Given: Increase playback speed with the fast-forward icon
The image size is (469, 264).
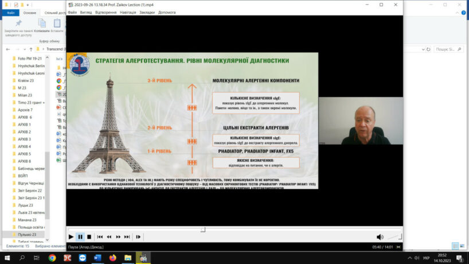Looking at the screenshot, I should pyautogui.click(x=118, y=236).
